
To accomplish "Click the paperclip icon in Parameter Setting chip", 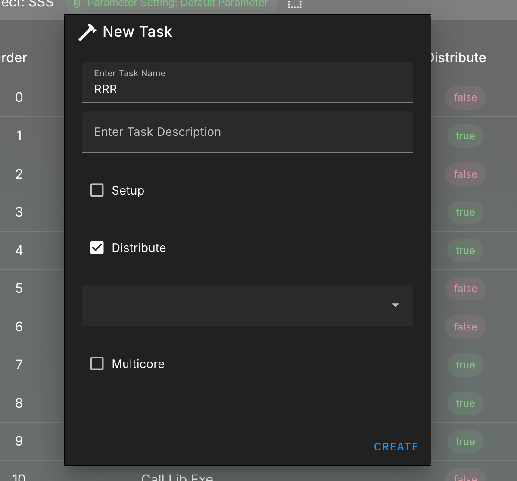I will click(x=77, y=4).
